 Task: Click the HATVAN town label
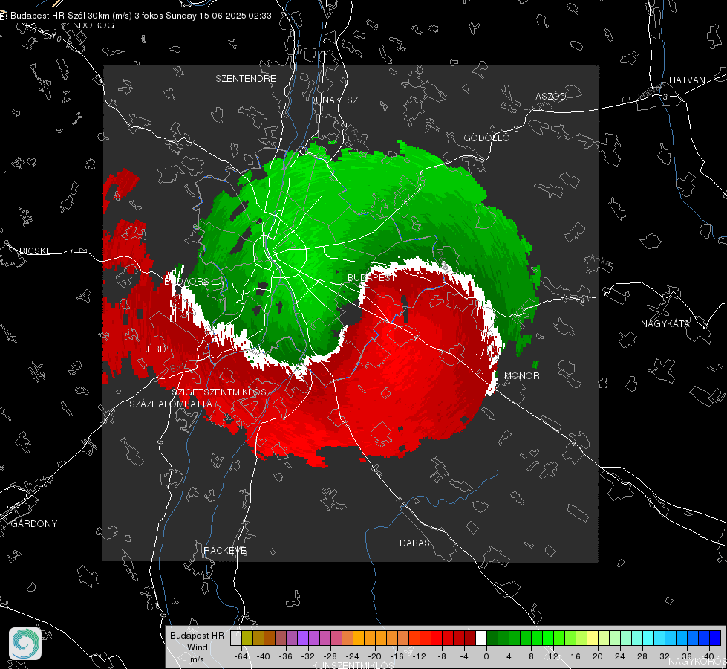(687, 80)
